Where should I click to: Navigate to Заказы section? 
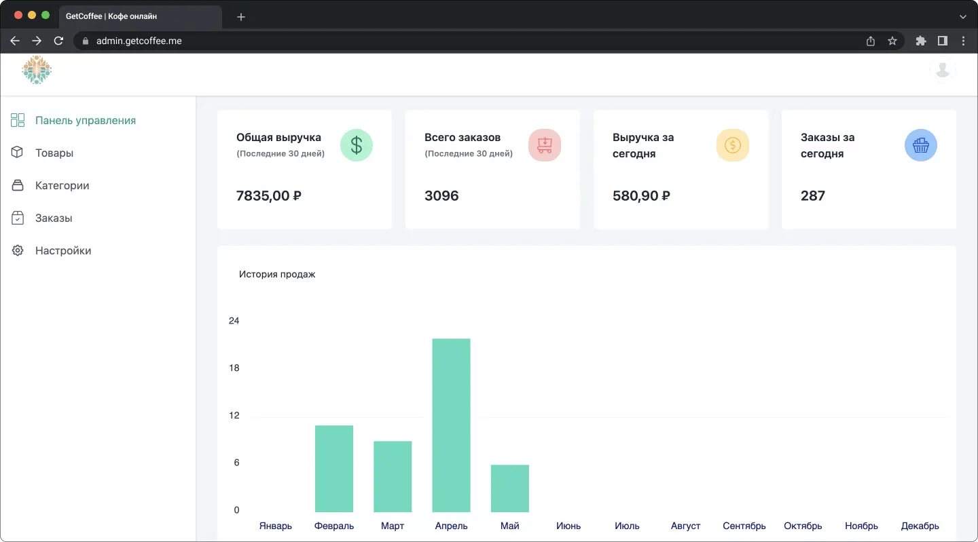coord(54,218)
